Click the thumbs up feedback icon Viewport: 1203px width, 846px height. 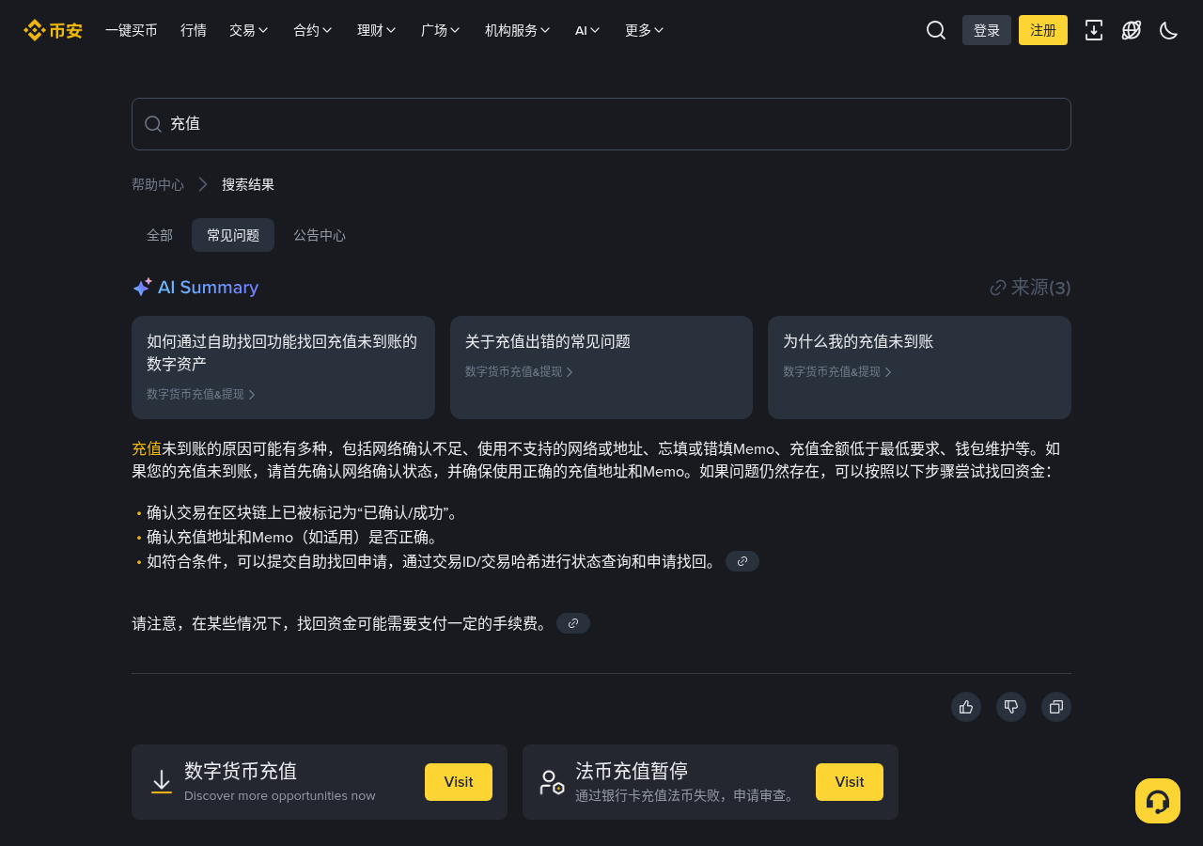click(966, 707)
